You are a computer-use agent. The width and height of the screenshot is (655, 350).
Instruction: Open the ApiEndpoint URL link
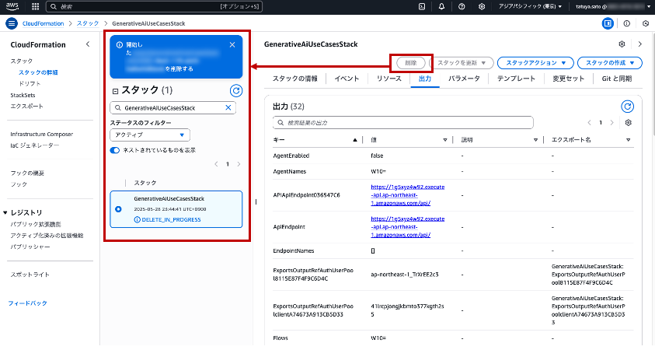408,226
